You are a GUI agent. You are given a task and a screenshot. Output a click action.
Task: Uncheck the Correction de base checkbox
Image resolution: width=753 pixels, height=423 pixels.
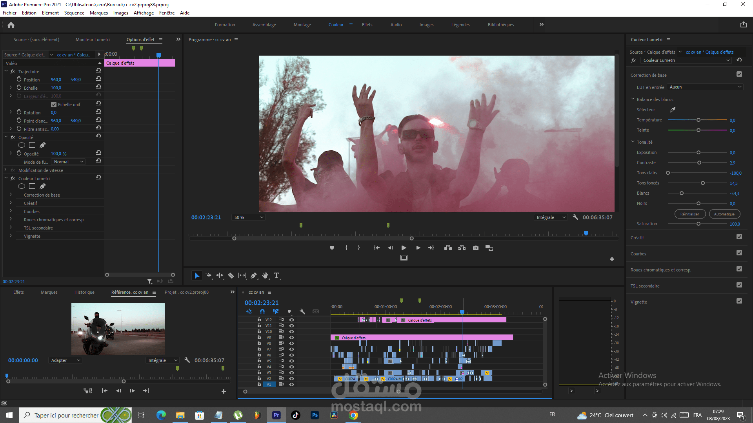tap(739, 74)
